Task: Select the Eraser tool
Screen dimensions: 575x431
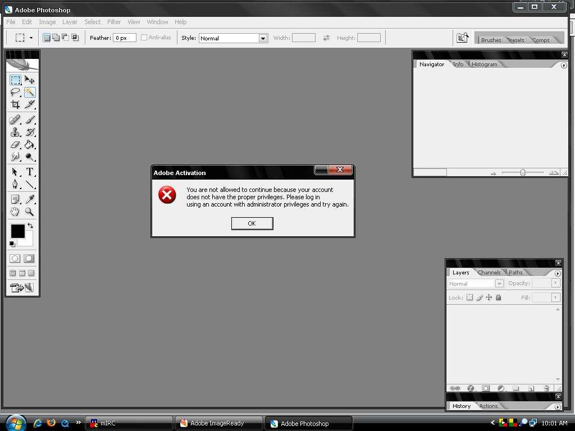Action: tap(15, 144)
